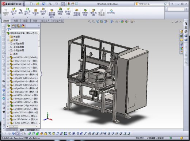Switch to the ConfigurationManager tab icon

(x=18, y=26)
